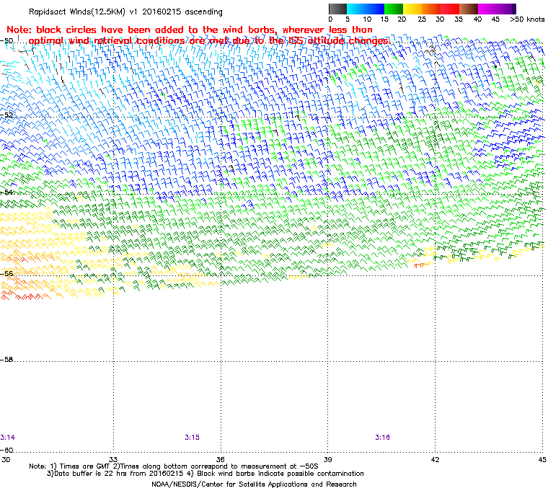Click the magenta 40-45 knots legend segment
Screen dimensions: 548x496
[x=487, y=9]
